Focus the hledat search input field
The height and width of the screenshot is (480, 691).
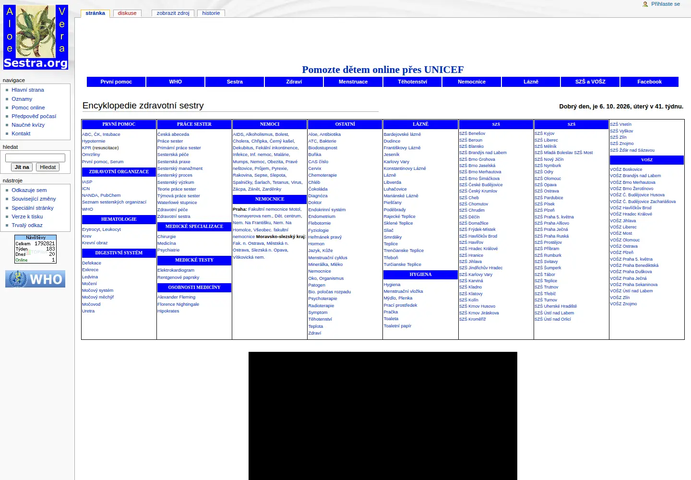point(35,157)
